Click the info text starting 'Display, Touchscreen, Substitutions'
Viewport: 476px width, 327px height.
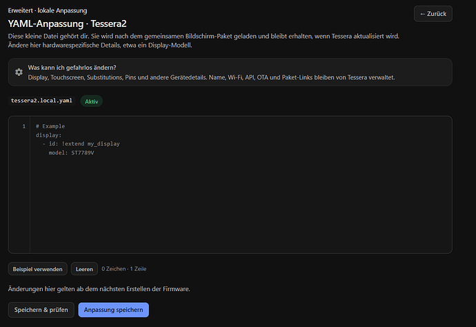[x=211, y=77]
